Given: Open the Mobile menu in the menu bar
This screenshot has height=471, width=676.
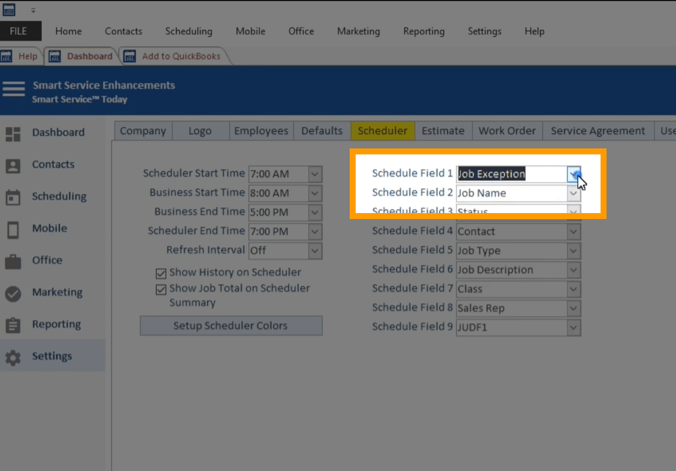Looking at the screenshot, I should click(250, 31).
